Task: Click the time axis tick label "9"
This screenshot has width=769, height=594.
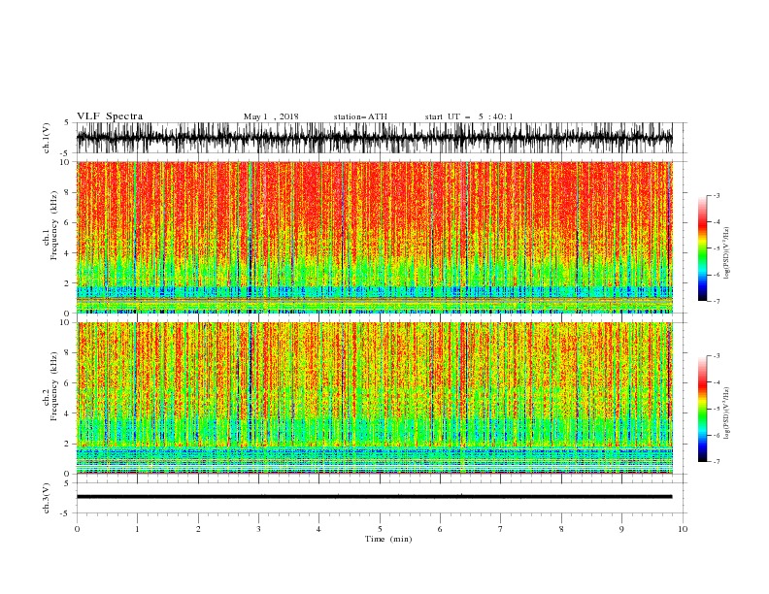Action: [621, 529]
